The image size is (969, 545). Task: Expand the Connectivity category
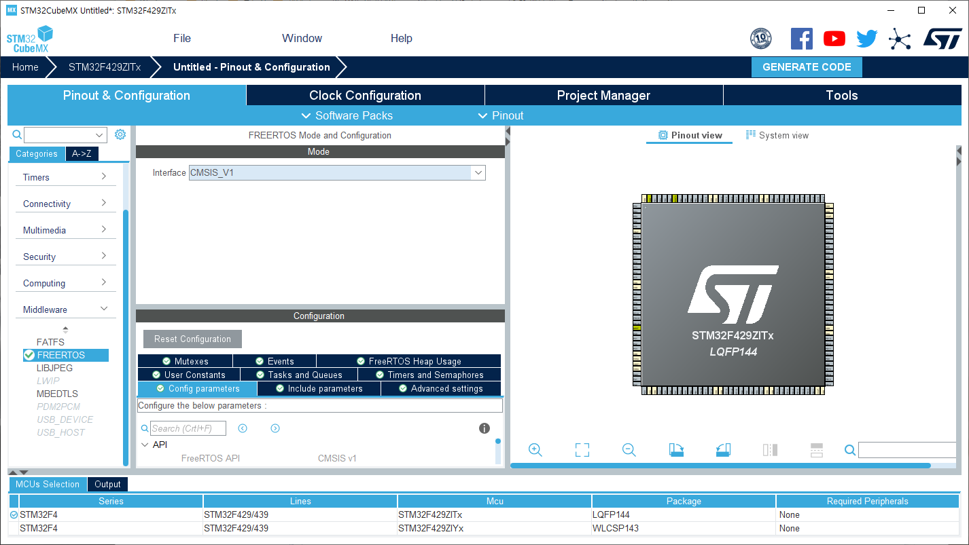click(x=65, y=204)
